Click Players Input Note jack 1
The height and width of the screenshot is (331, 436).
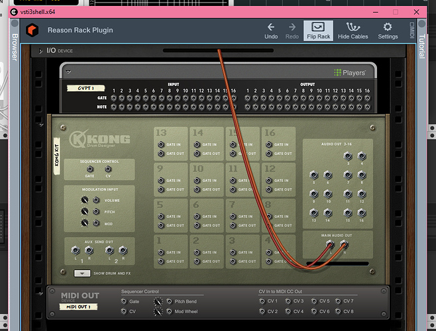[113, 107]
